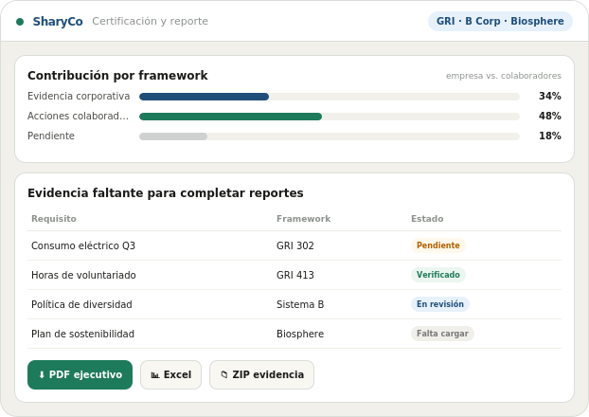Select the Plan de sostenibilidad row
Viewport: 589px width, 417px height.
click(294, 334)
